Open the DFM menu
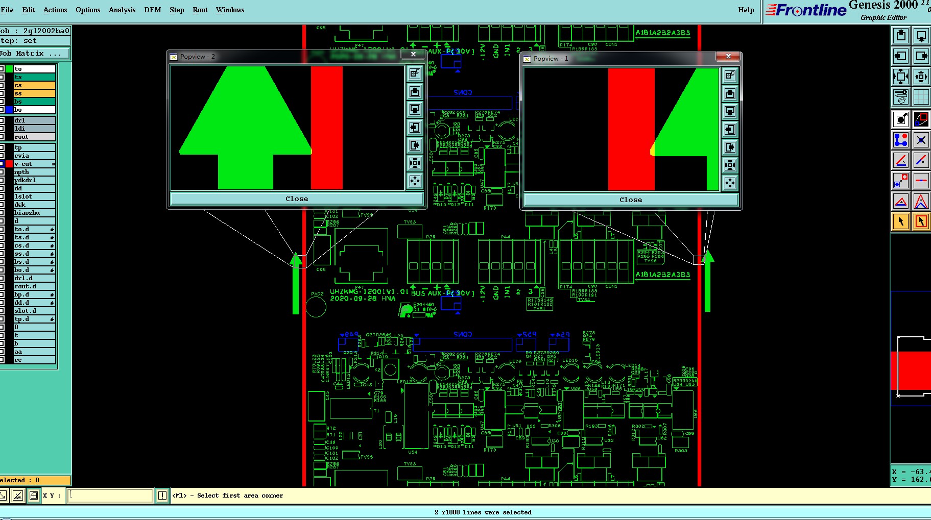 click(x=153, y=10)
